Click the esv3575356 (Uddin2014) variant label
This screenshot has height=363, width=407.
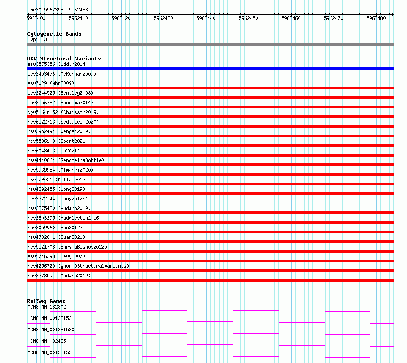point(58,64)
